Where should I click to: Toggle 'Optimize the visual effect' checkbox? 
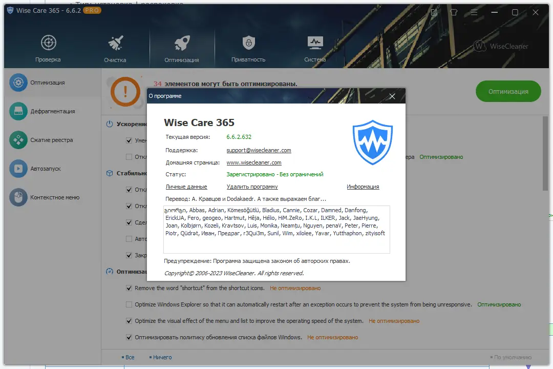tap(129, 321)
